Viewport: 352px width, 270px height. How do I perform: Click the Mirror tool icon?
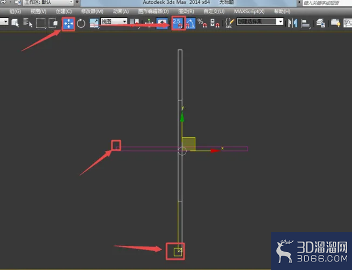[292, 23]
